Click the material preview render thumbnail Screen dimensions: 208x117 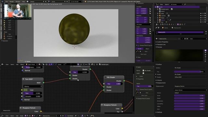coord(179,55)
